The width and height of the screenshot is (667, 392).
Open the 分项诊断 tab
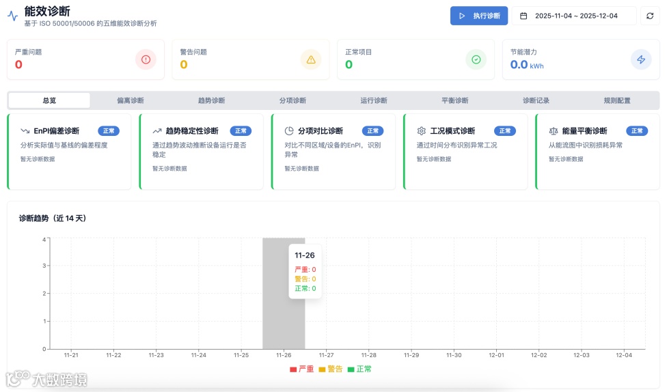coord(292,100)
